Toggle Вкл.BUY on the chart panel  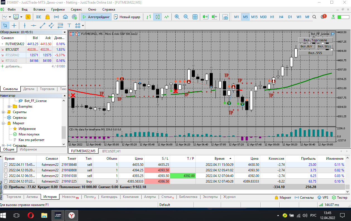coord(306,46)
